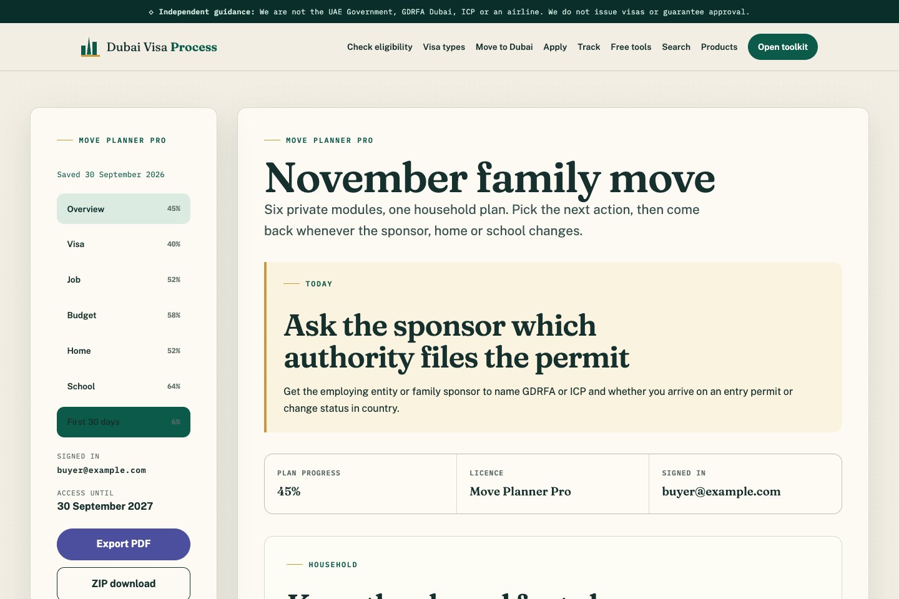Click the Export PDF button
899x599 pixels.
click(x=124, y=544)
